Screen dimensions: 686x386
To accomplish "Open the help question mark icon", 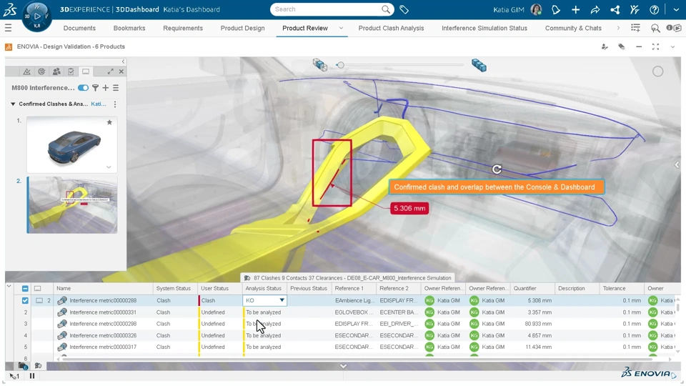I will (x=654, y=9).
